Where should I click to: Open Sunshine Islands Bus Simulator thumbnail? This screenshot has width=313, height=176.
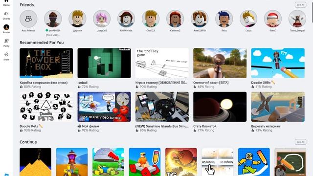point(162,107)
